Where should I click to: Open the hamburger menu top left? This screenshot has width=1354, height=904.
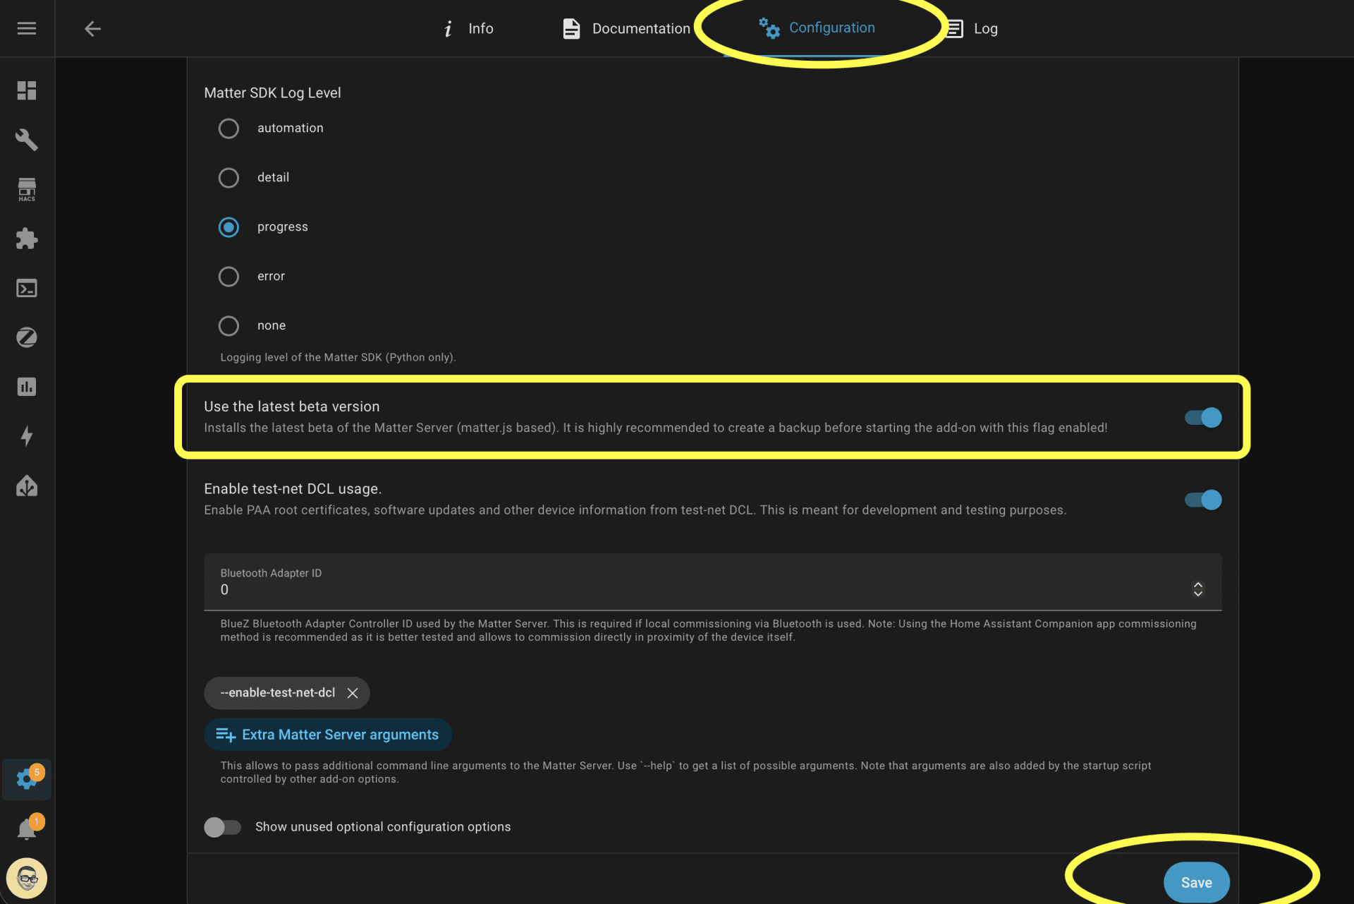pyautogui.click(x=26, y=28)
